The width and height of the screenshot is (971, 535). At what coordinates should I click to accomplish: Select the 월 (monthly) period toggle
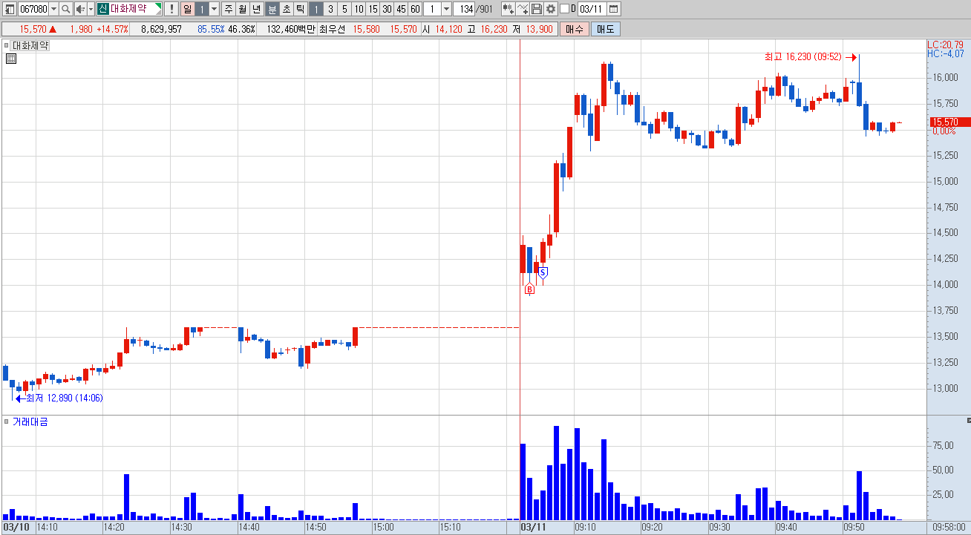point(243,9)
